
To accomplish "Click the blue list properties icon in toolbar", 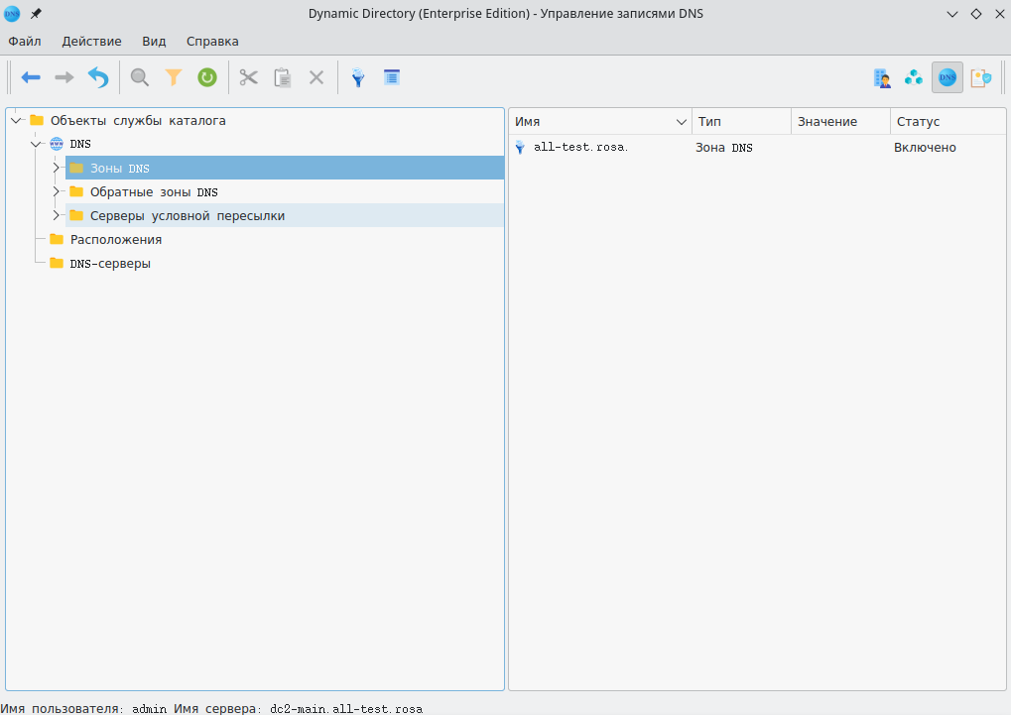I will click(391, 77).
